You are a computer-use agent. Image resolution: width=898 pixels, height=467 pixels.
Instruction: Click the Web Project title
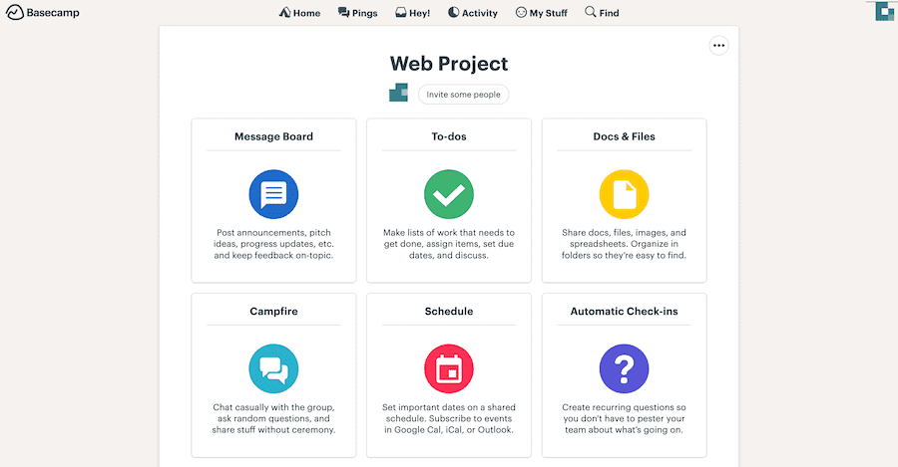point(448,64)
